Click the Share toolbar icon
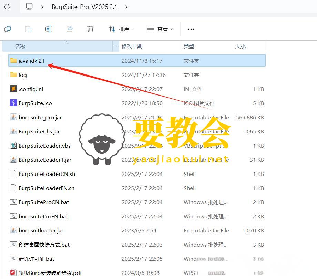 pos(70,29)
